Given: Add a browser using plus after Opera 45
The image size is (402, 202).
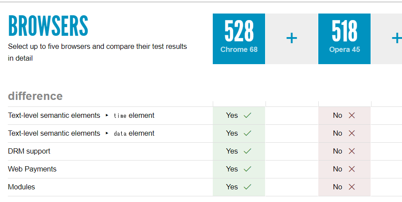Looking at the screenshot, I should (x=396, y=39).
